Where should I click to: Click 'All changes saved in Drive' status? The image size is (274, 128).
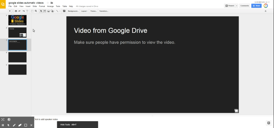[87, 6]
